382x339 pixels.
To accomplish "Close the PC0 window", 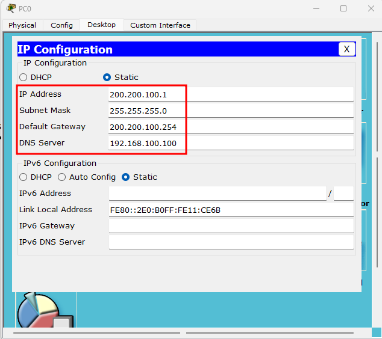I will 371,9.
